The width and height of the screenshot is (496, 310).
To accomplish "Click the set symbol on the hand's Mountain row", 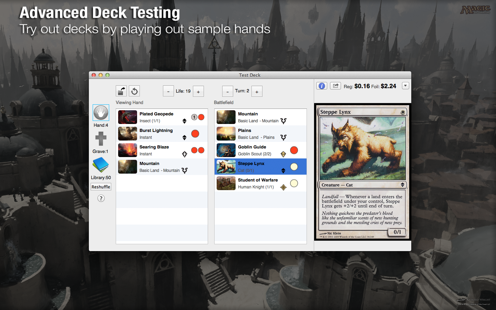I will click(x=185, y=170).
